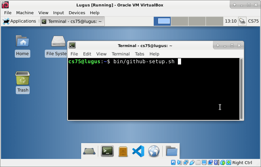Open the terminal File menu

click(74, 54)
